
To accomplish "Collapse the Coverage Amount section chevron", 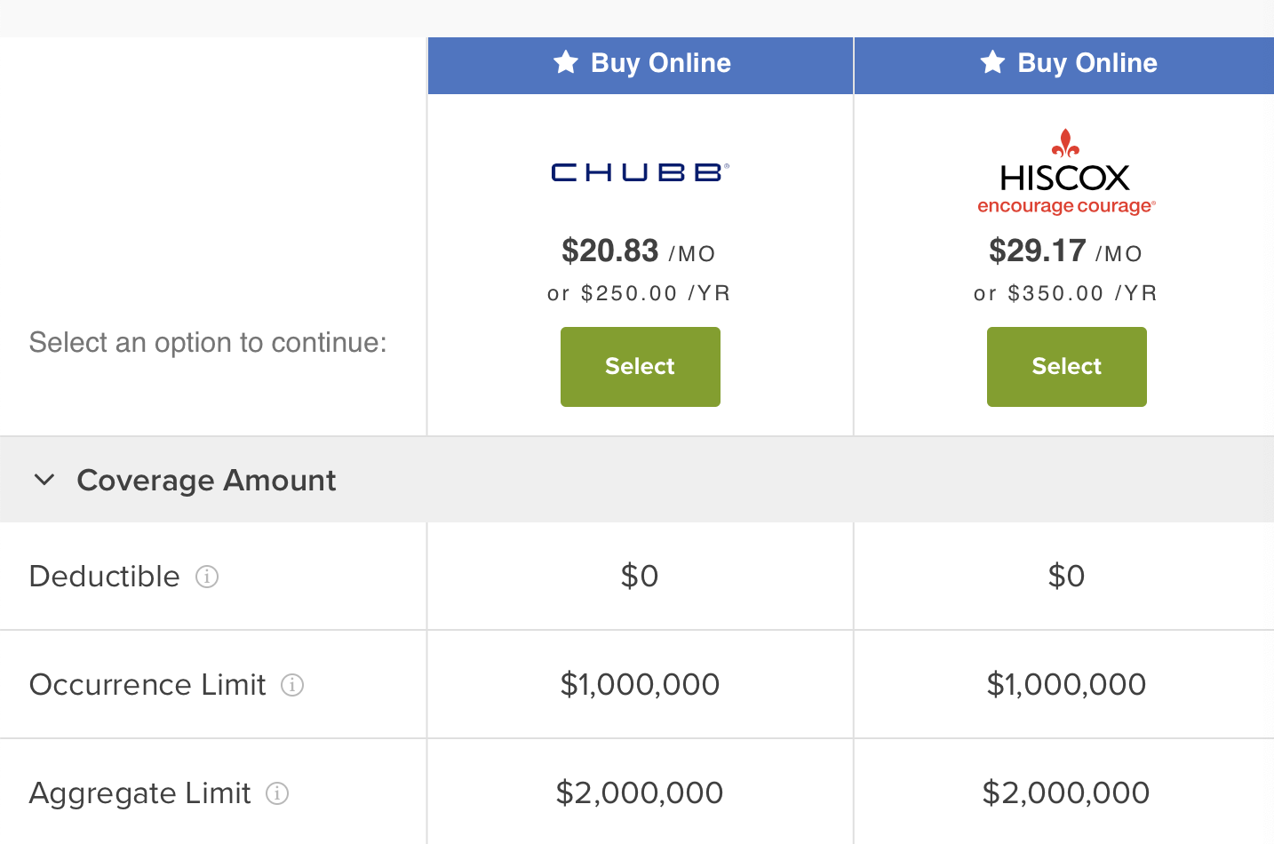I will (x=44, y=481).
